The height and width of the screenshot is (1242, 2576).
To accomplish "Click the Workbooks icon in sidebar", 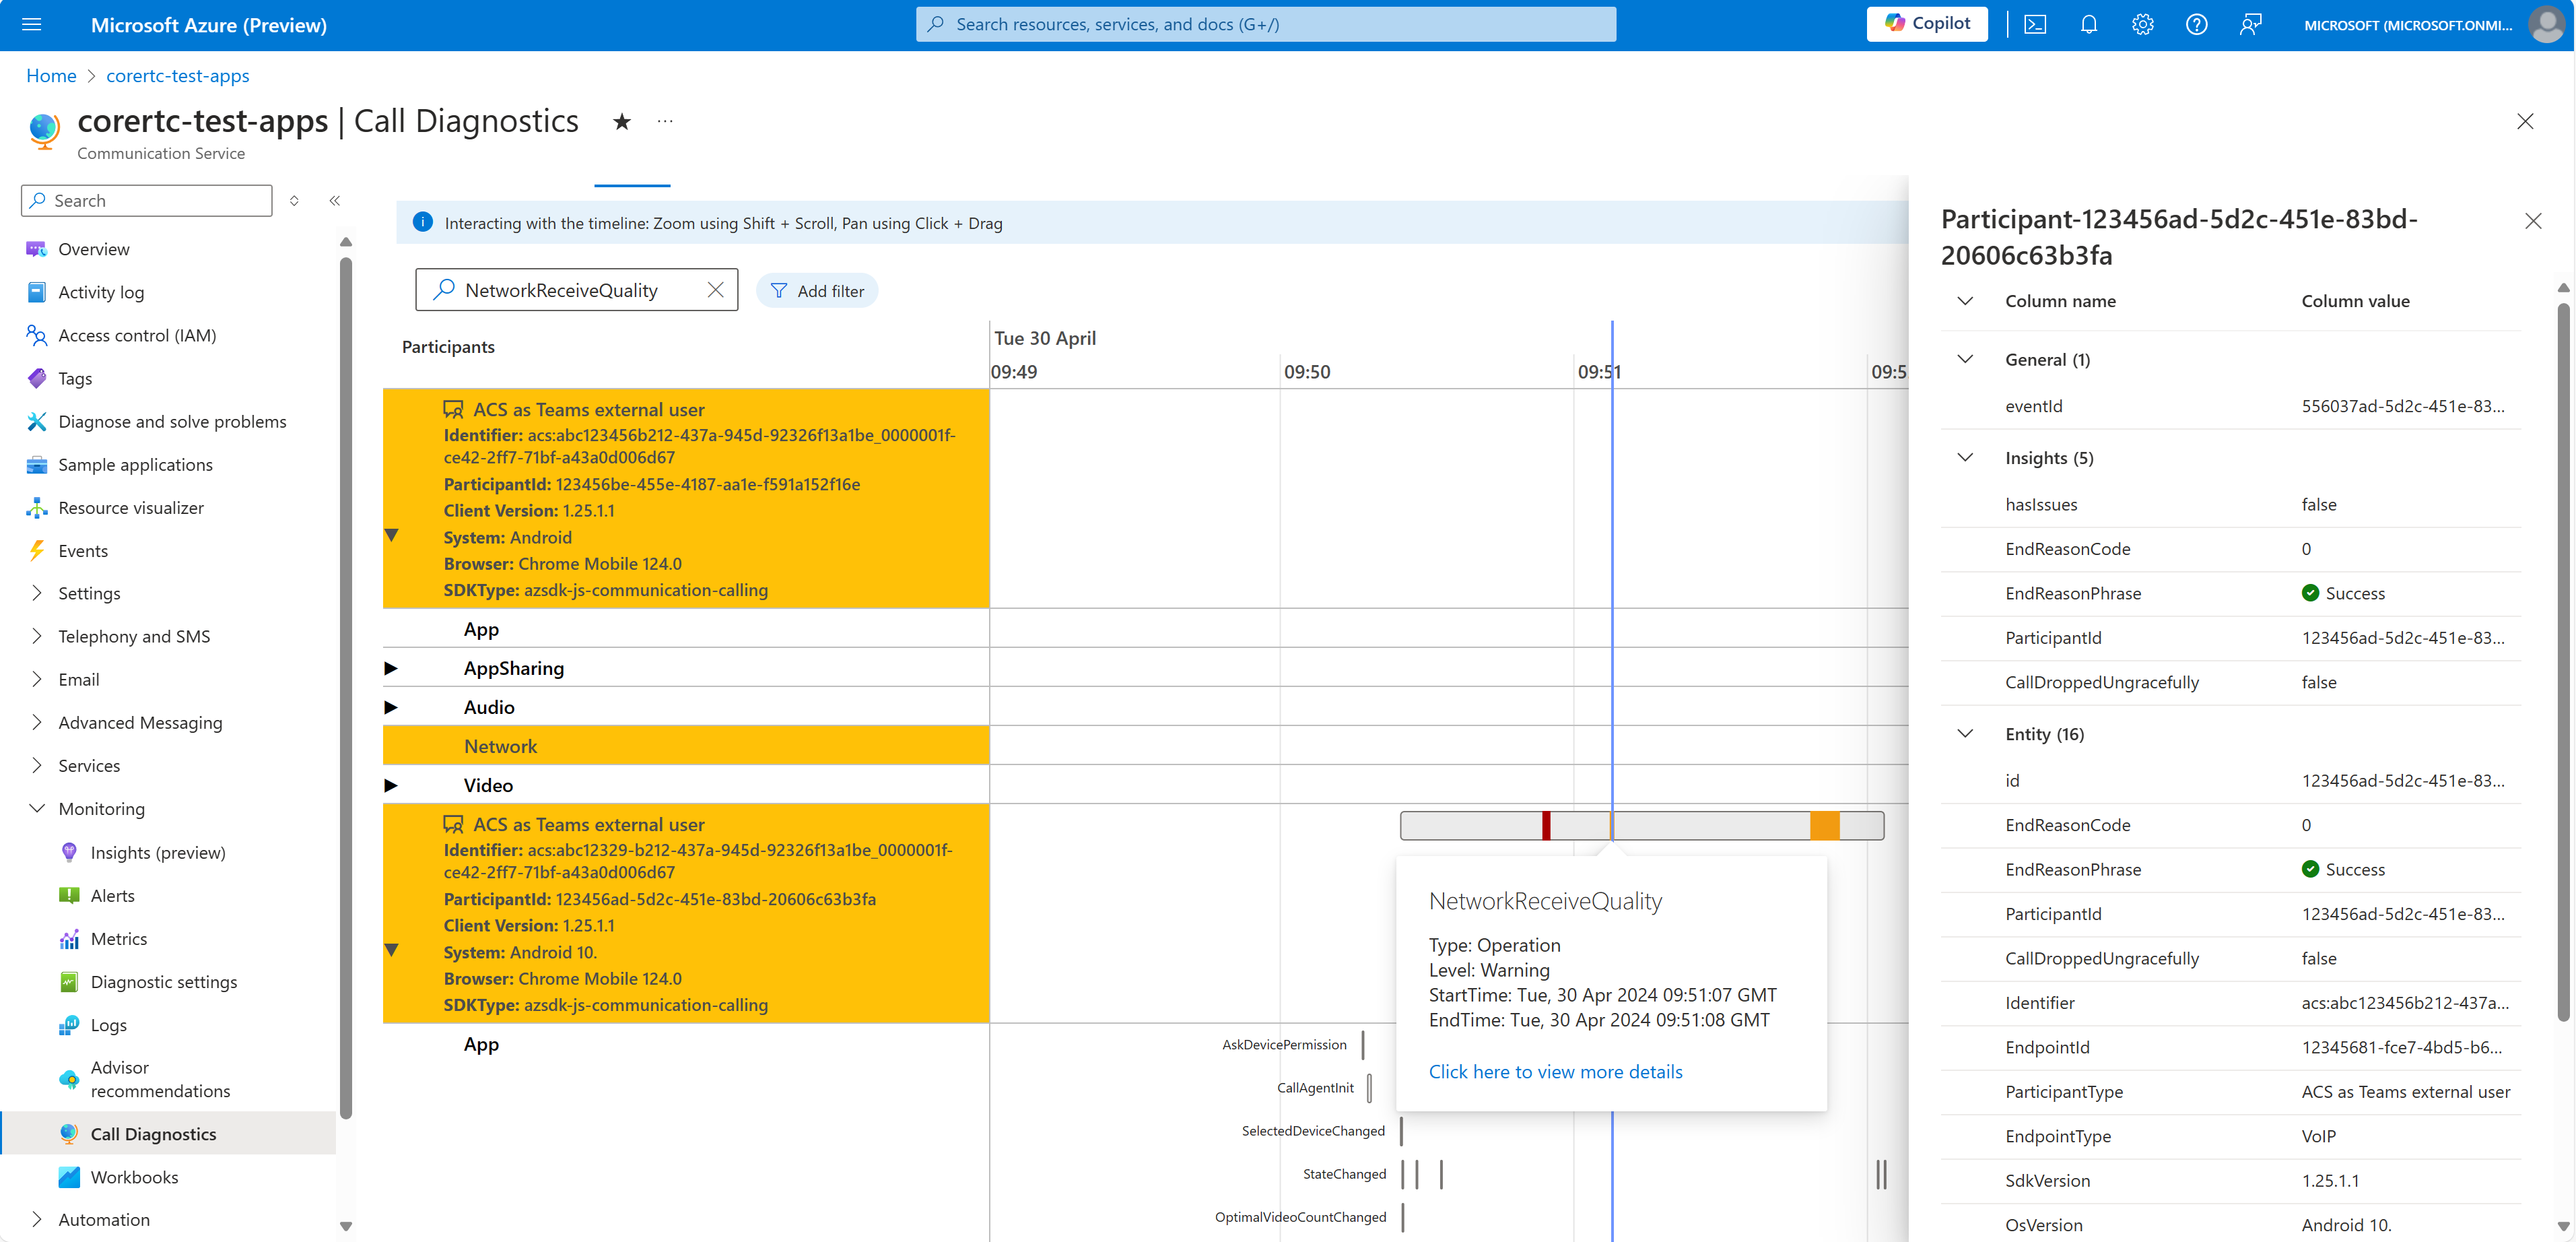I will [67, 1176].
